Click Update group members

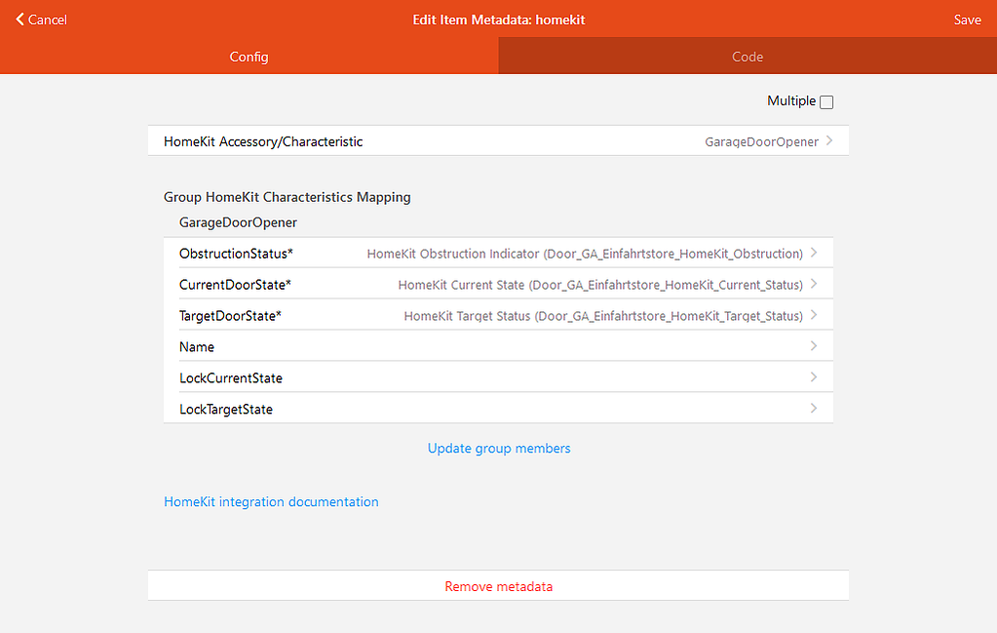point(499,449)
